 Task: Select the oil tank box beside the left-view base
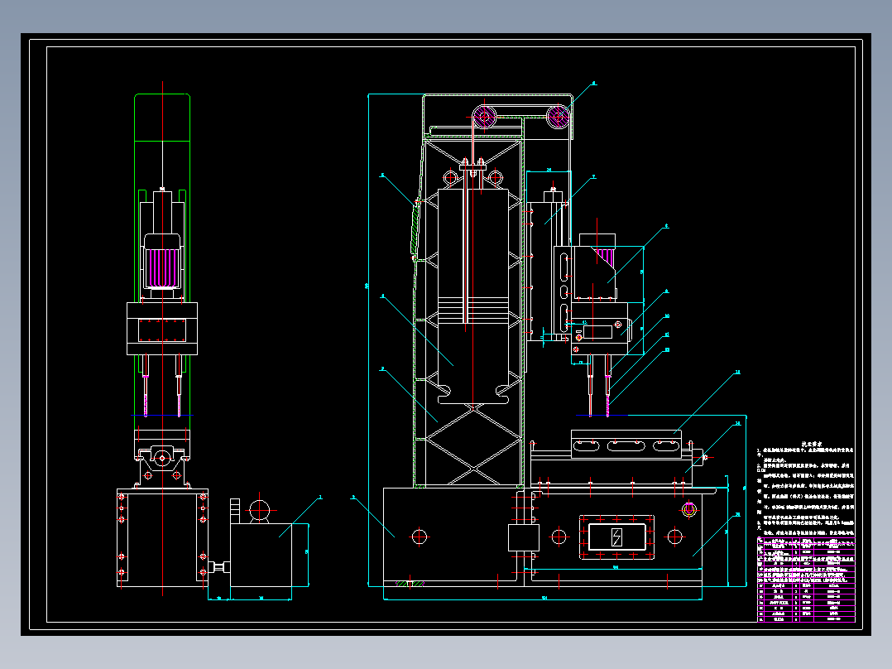coord(261,555)
